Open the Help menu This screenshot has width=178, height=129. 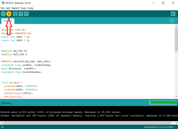(x=30, y=8)
